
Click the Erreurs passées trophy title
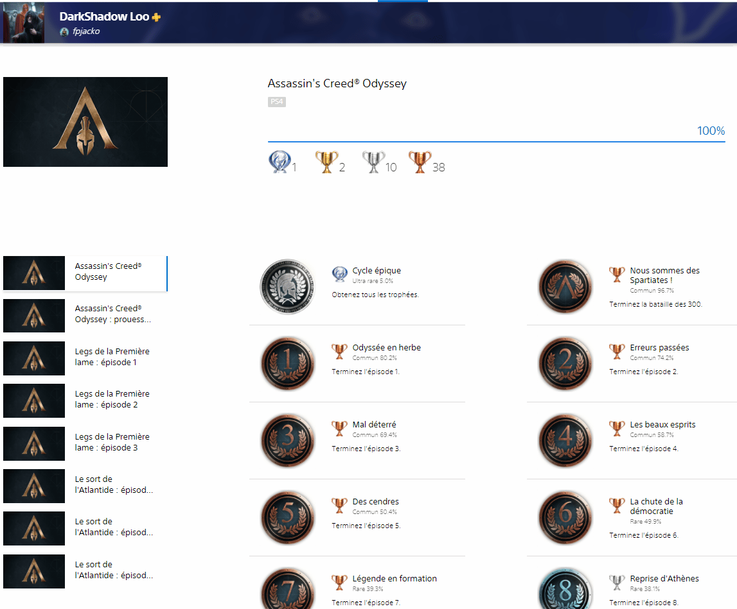(x=659, y=347)
